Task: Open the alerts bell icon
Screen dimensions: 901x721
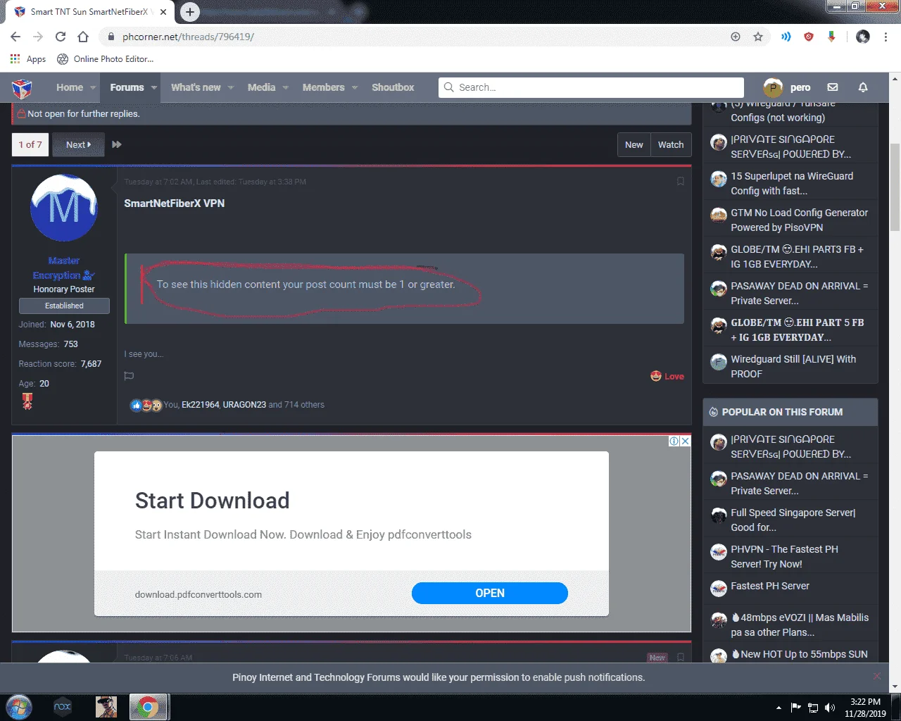Action: [x=863, y=87]
